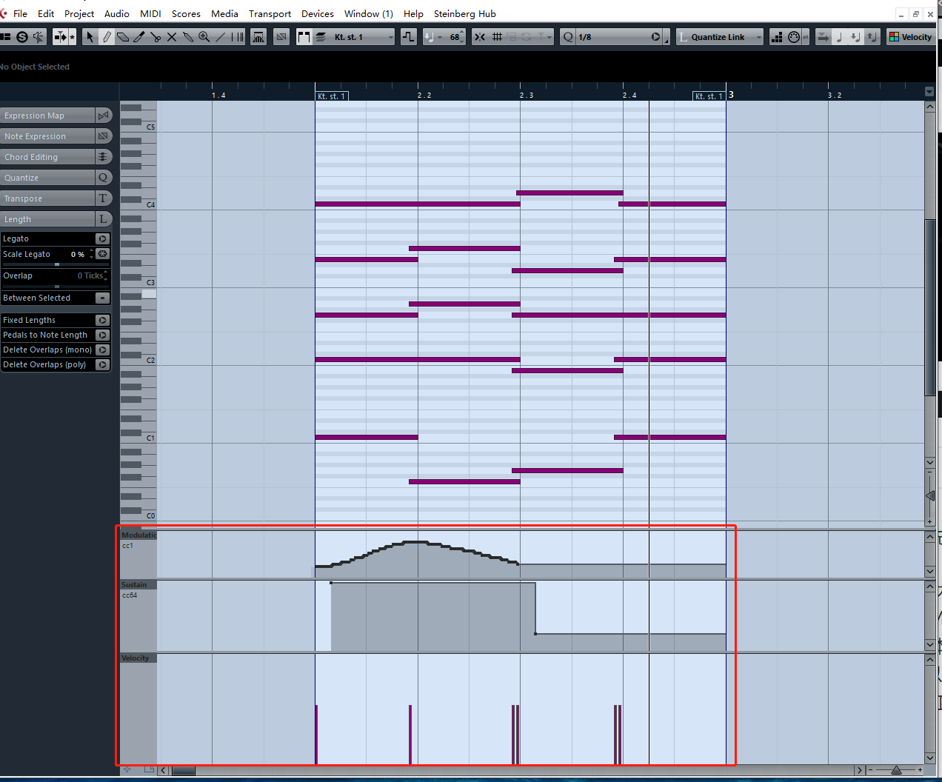Toggle Auto-Scroll button
The height and width of the screenshot is (782, 942).
[60, 36]
